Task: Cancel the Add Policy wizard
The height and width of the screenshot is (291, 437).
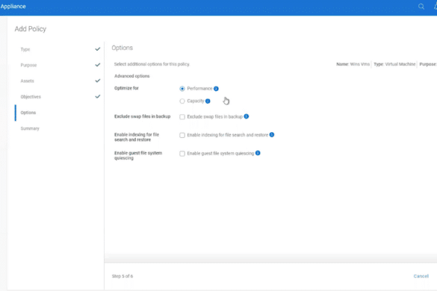Action: pyautogui.click(x=421, y=276)
